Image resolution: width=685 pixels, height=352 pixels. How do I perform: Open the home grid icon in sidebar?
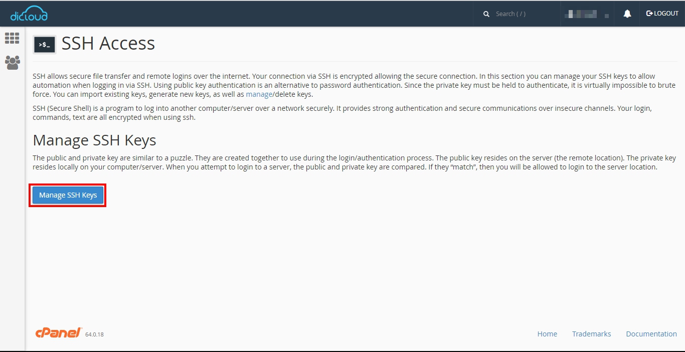coord(12,38)
